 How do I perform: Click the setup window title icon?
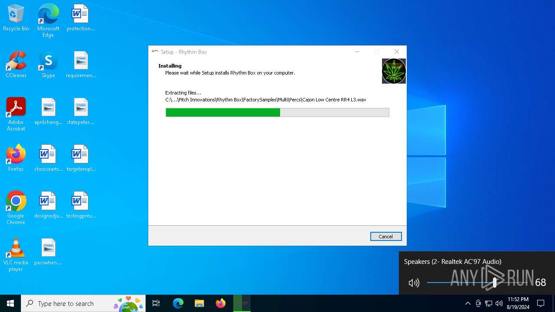(155, 52)
